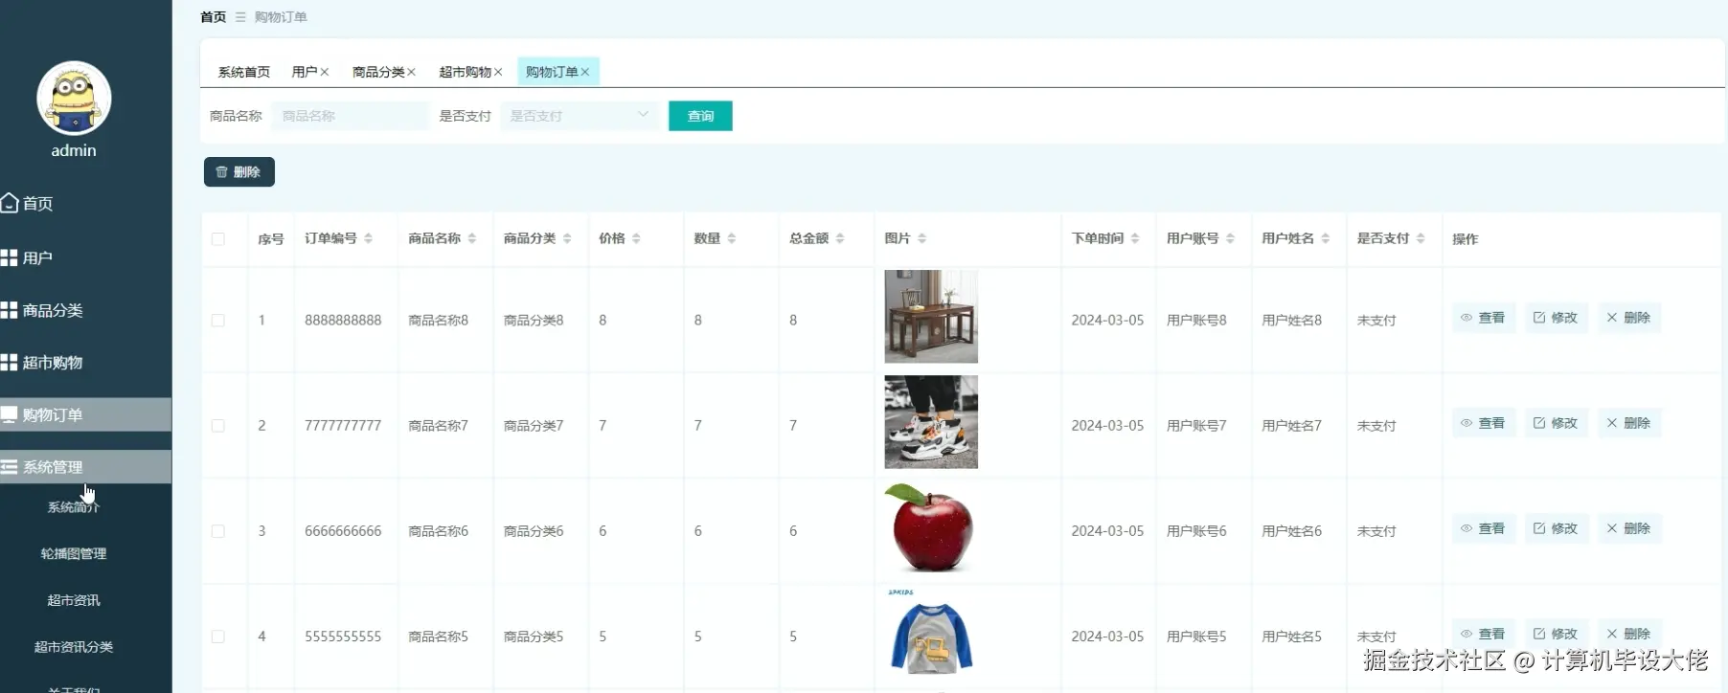The height and width of the screenshot is (693, 1728).
Task: Open the 商品分类 grid icon in sidebar
Action: (10, 310)
